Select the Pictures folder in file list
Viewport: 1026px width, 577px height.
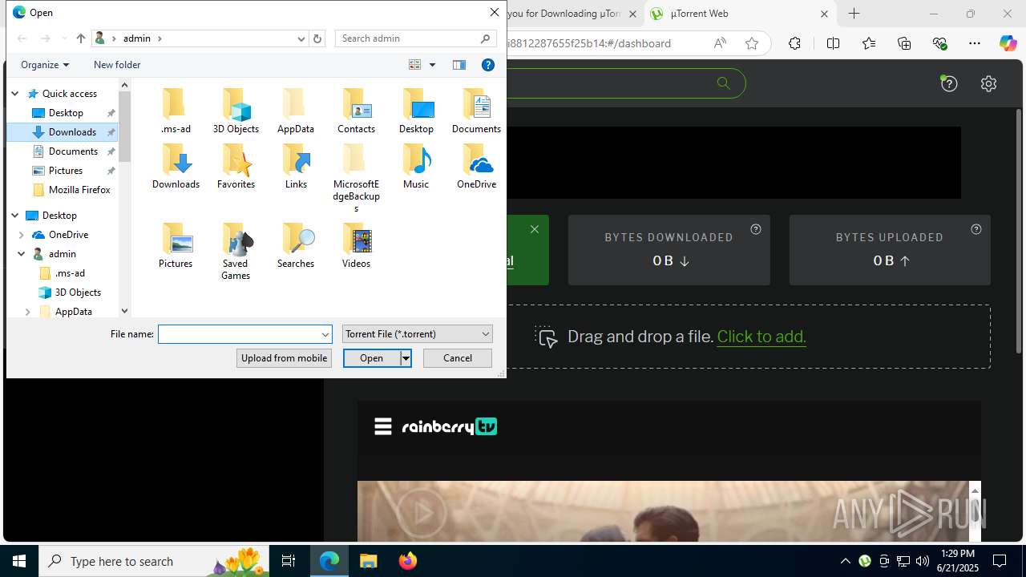[x=176, y=246]
